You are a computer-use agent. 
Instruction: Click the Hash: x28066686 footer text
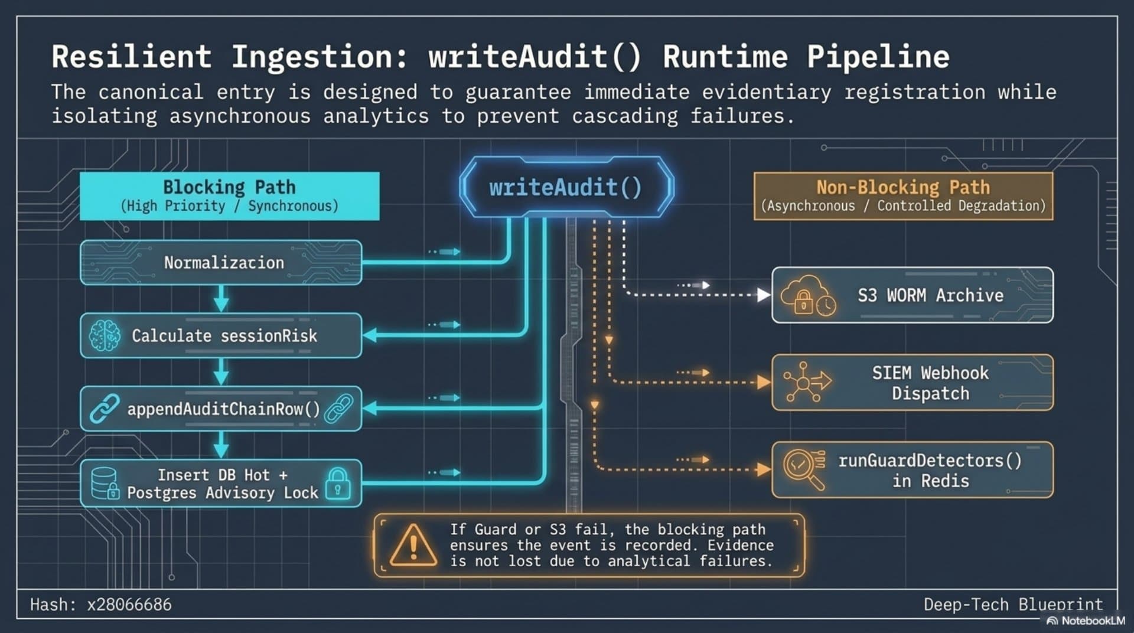coord(101,605)
